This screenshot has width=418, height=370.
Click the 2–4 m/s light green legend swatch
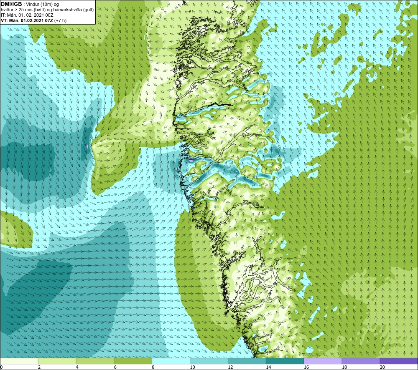click(57, 361)
